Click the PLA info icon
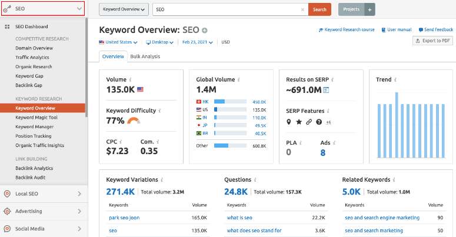 coord(301,143)
